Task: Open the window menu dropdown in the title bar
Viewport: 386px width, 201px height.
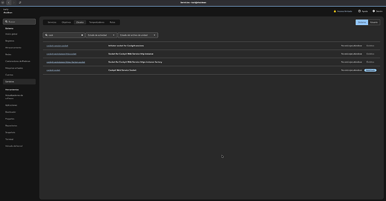Action: click(x=3, y=2)
